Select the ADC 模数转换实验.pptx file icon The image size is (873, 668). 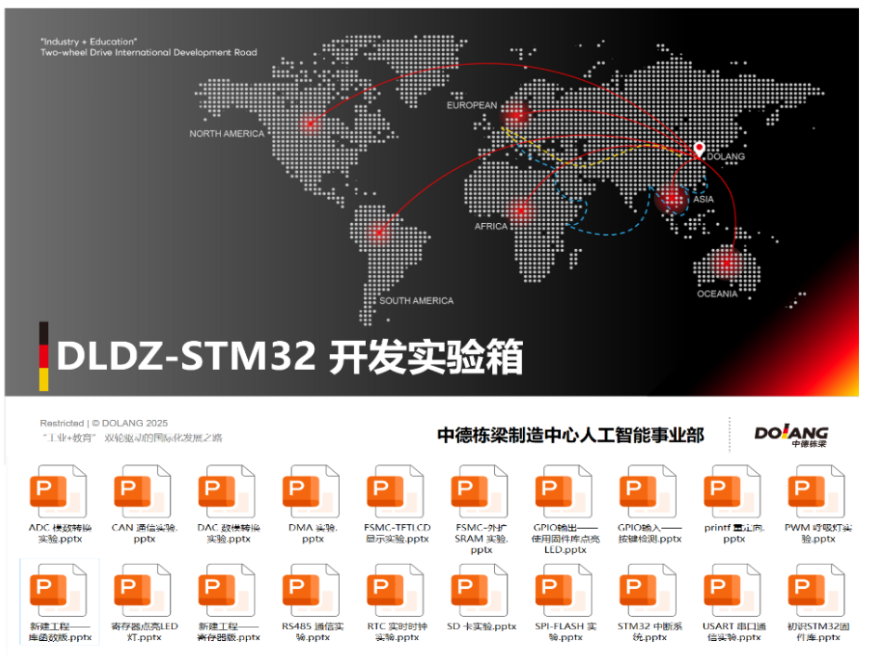pos(58,492)
